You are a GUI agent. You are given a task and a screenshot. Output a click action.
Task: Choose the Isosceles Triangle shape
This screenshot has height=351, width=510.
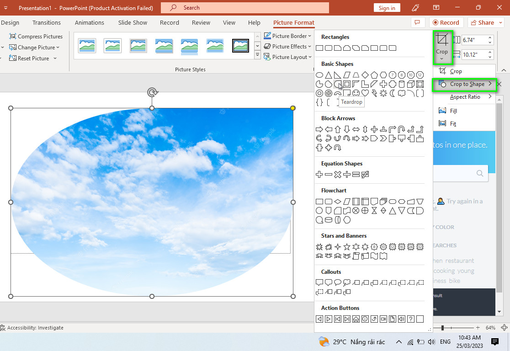click(329, 75)
